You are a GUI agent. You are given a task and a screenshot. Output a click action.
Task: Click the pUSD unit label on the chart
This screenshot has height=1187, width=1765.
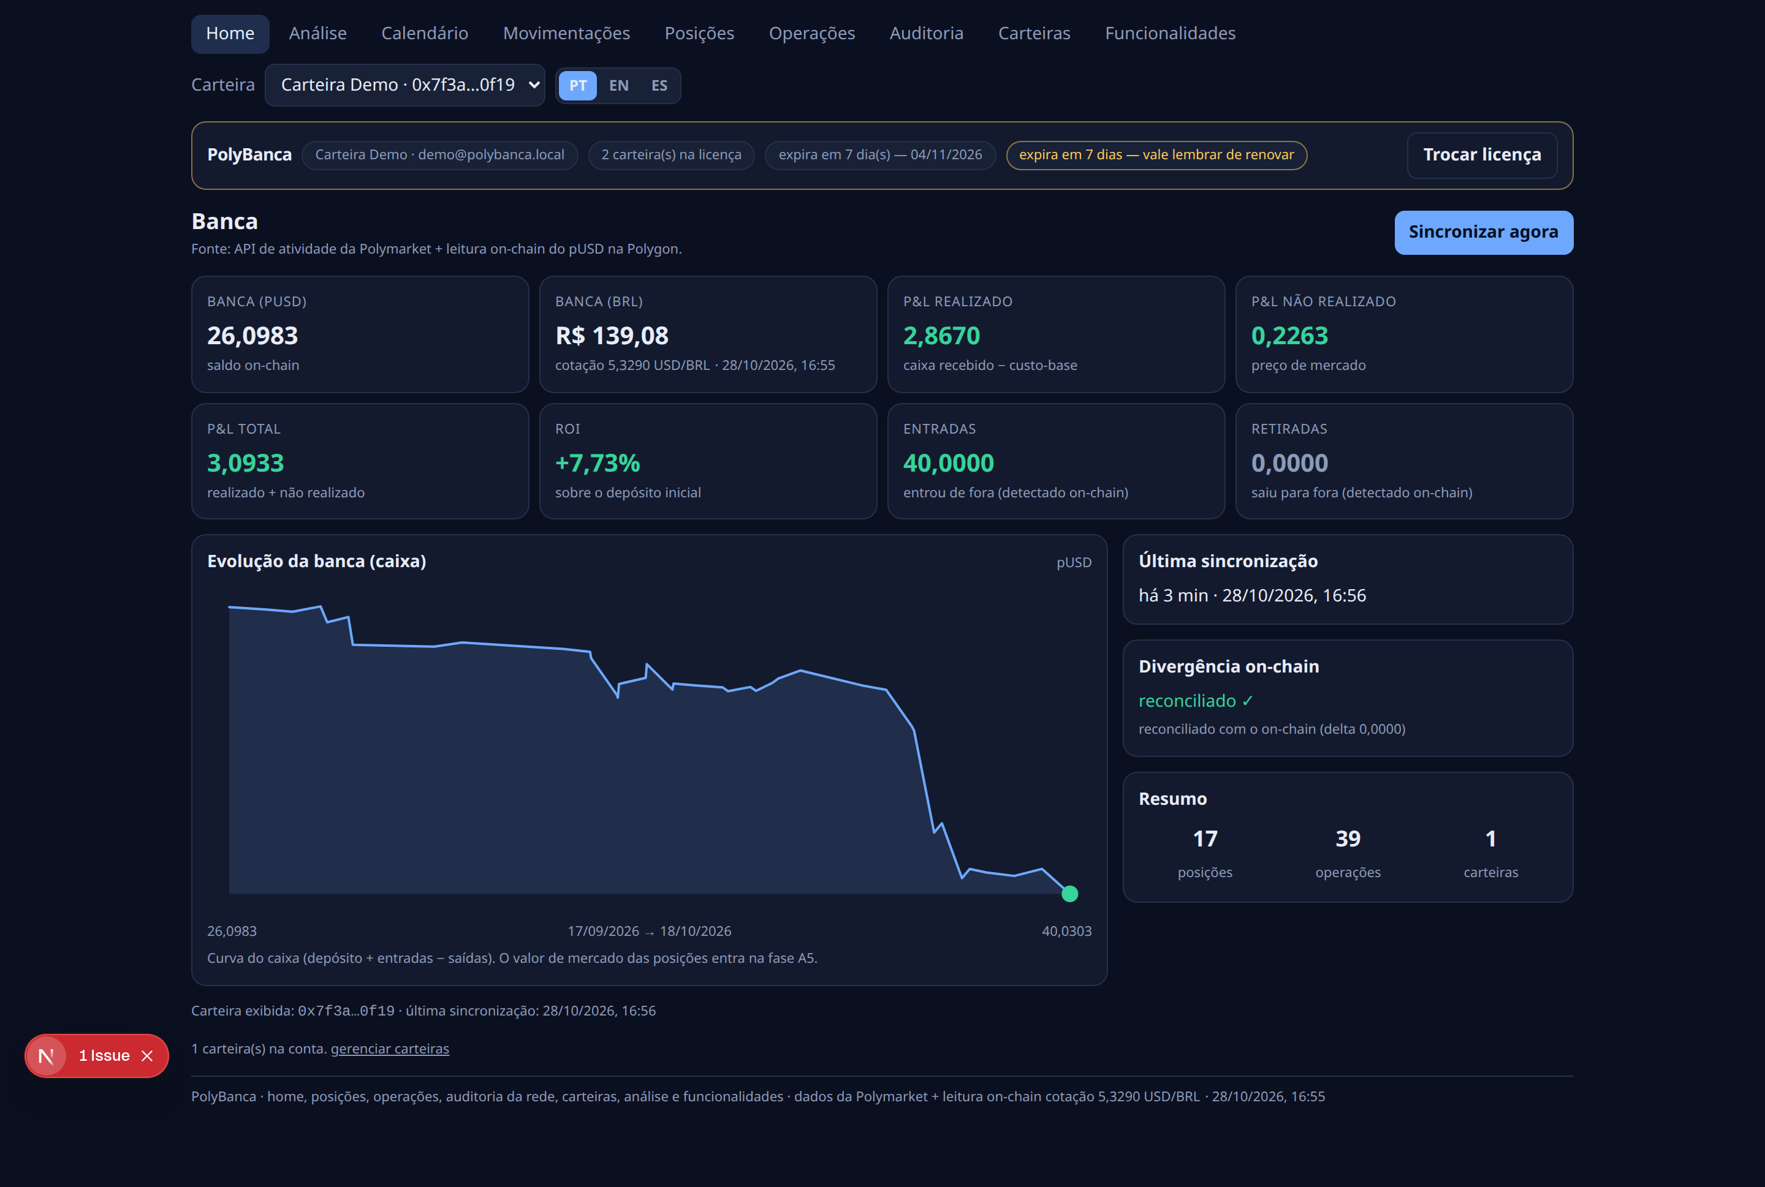(x=1074, y=563)
